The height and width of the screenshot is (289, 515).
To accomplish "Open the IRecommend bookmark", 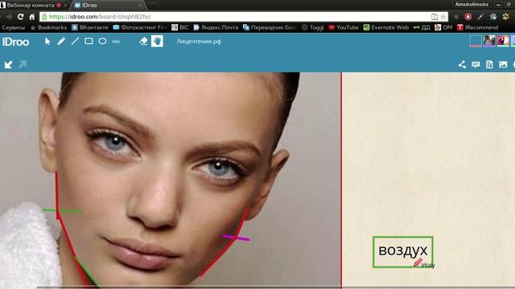I will (x=478, y=27).
